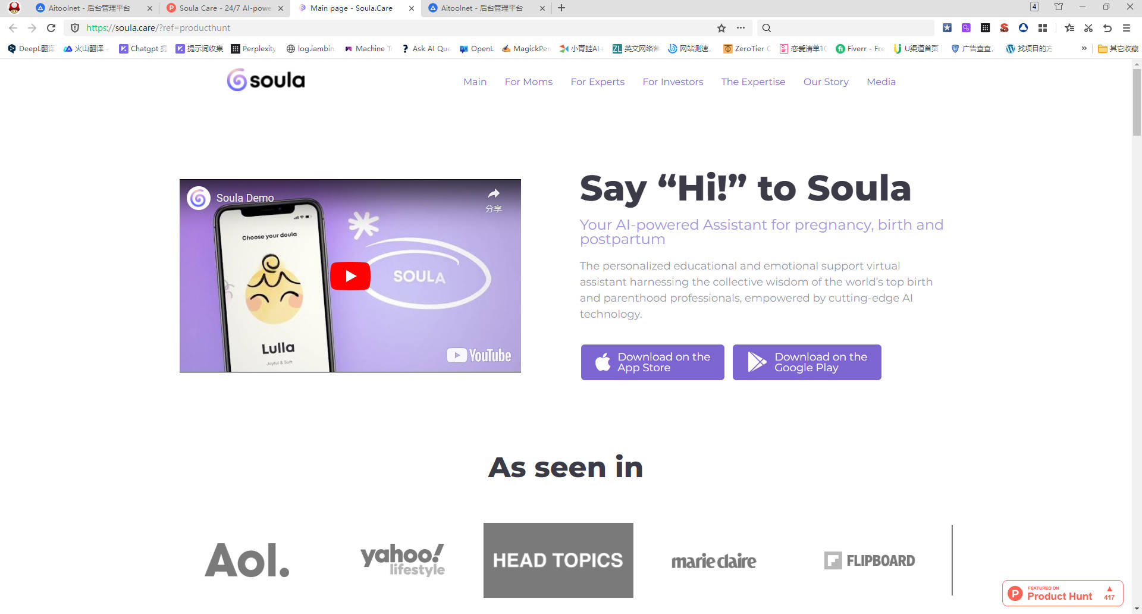Play the Soula Demo YouTube video
Viewport: 1142px width, 614px height.
[x=350, y=275]
